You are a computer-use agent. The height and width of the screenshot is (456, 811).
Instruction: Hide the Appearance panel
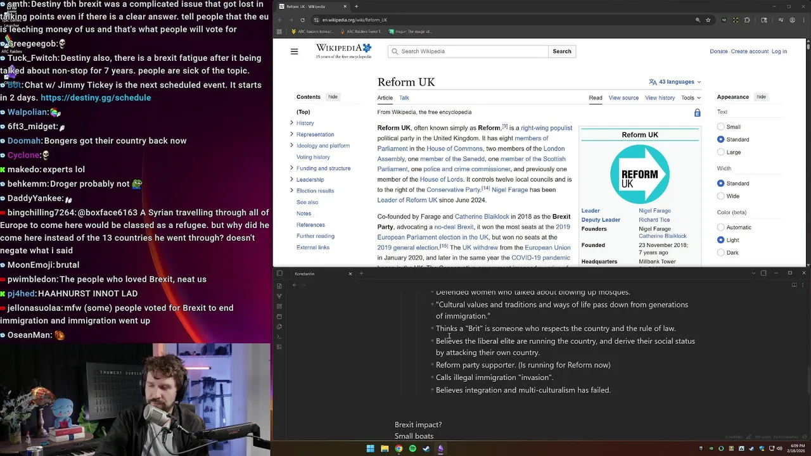click(x=761, y=97)
